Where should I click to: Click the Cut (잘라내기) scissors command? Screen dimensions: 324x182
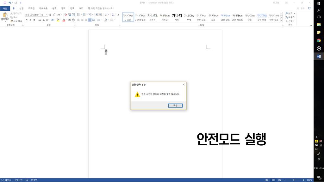(16, 13)
